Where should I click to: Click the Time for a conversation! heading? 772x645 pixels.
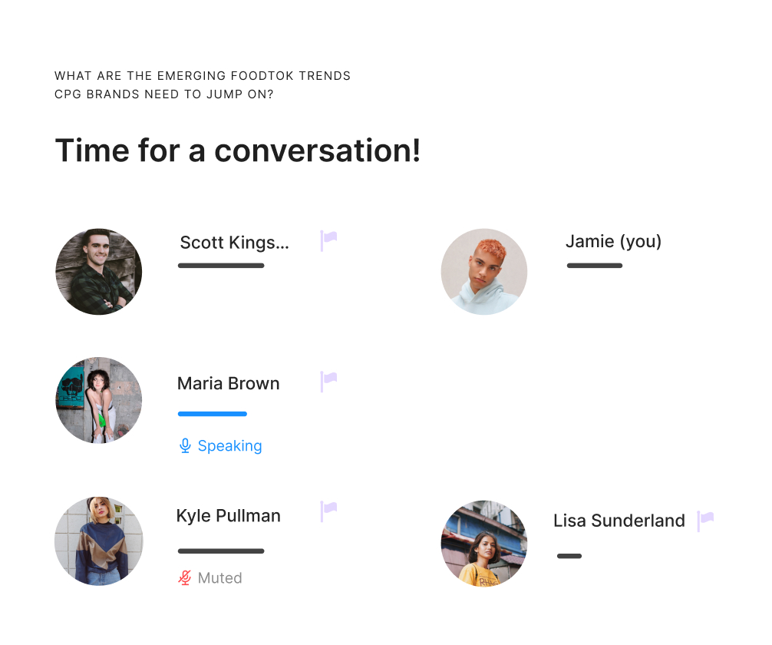[238, 150]
